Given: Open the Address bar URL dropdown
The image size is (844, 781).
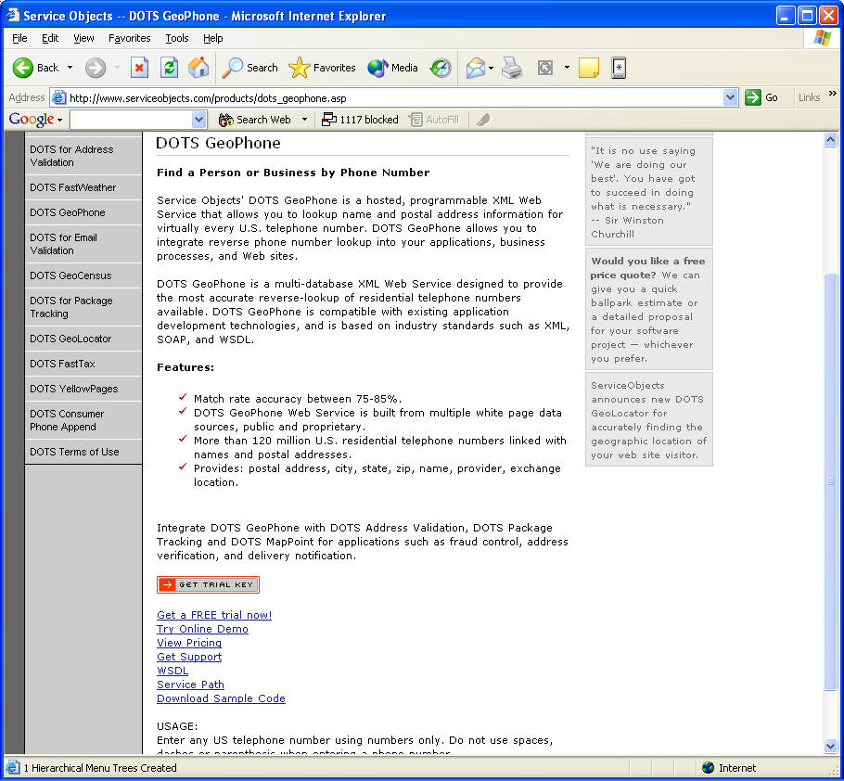Looking at the screenshot, I should click(730, 97).
